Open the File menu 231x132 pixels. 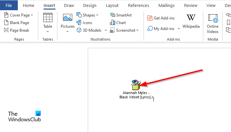[x=9, y=5]
